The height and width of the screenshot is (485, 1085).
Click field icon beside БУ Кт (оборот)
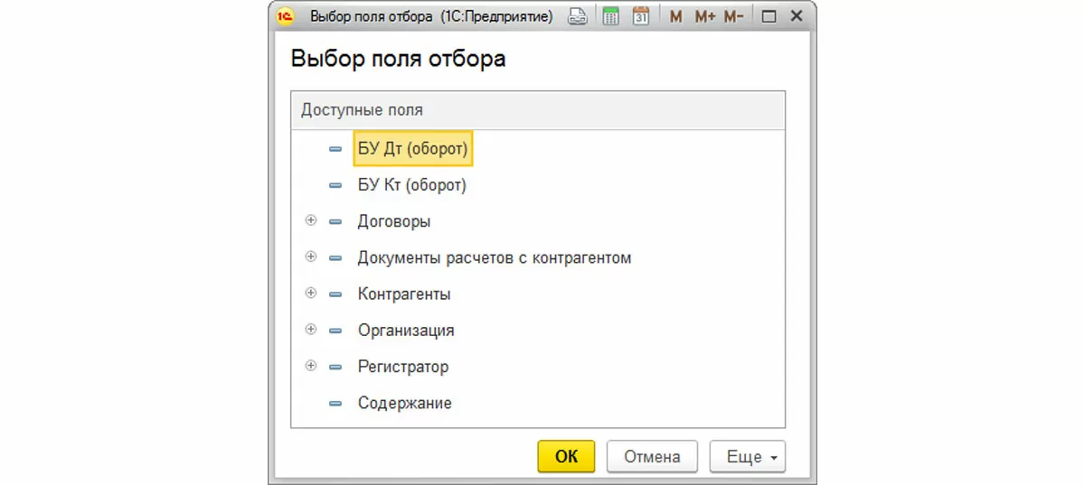(335, 185)
